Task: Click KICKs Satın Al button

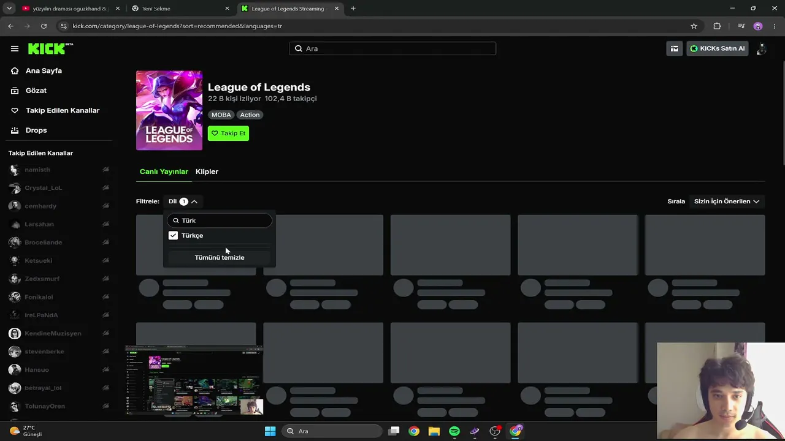Action: [x=718, y=48]
